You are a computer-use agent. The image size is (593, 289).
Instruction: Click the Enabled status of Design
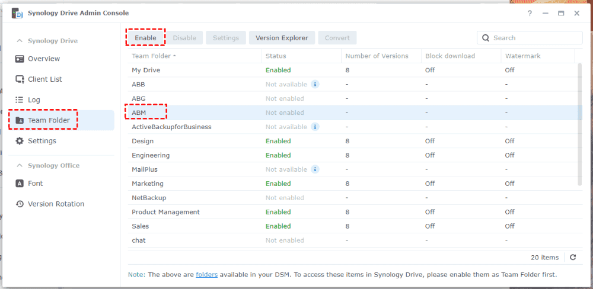278,141
